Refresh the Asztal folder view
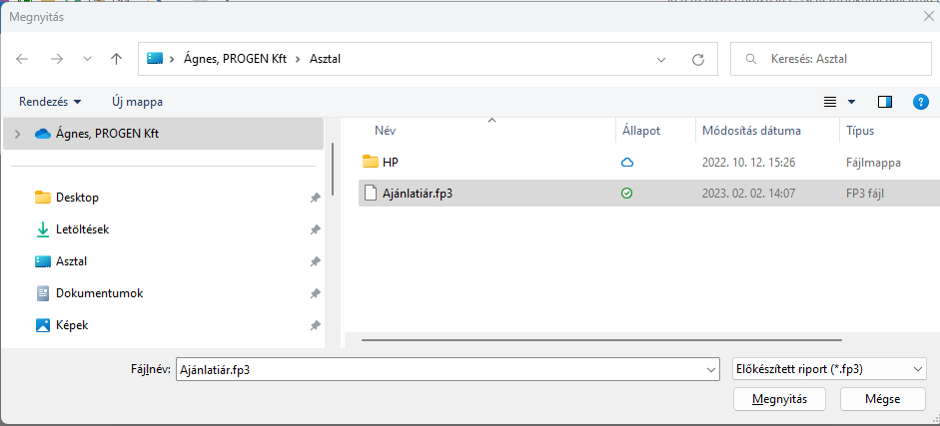The width and height of the screenshot is (940, 426). click(x=698, y=60)
